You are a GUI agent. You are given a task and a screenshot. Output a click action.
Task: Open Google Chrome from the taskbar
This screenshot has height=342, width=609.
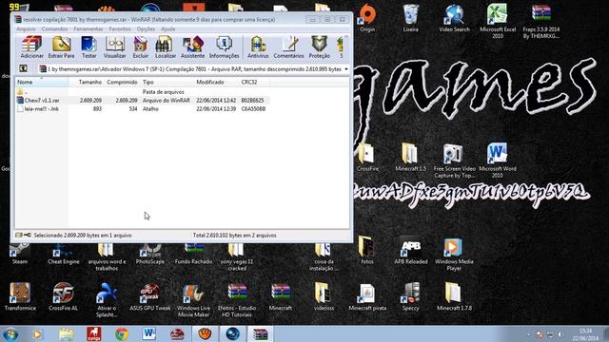(x=122, y=333)
